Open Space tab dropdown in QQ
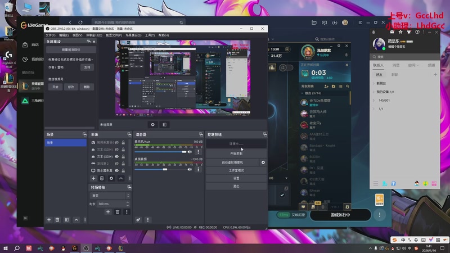This screenshot has height=253, width=450. (x=413, y=65)
